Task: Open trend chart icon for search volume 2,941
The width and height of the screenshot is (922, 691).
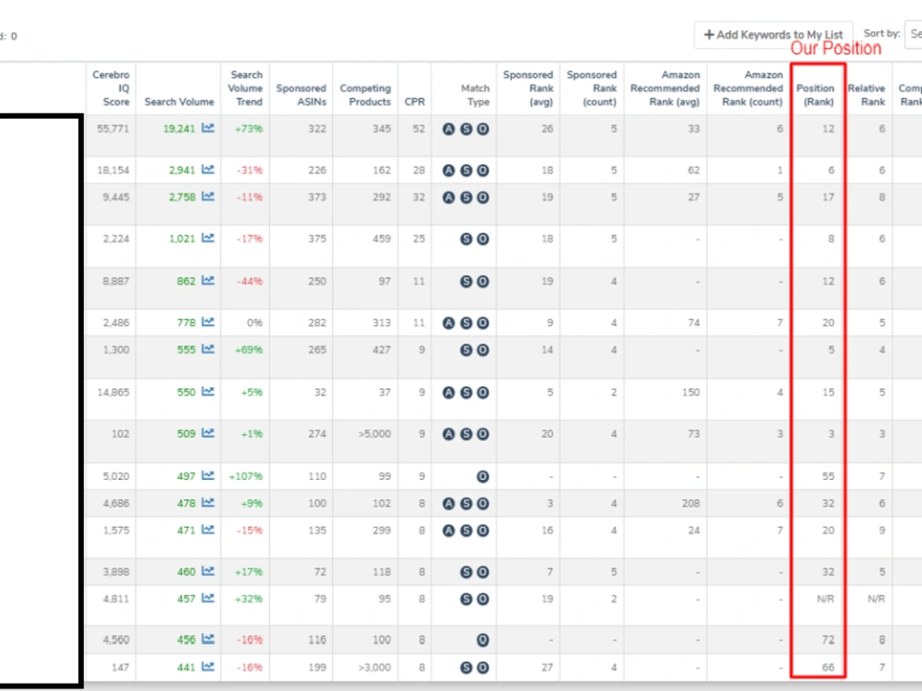Action: [208, 170]
